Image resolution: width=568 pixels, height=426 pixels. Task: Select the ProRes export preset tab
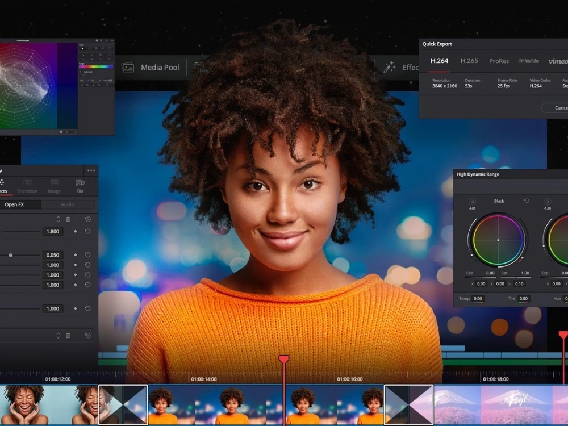[x=499, y=61]
